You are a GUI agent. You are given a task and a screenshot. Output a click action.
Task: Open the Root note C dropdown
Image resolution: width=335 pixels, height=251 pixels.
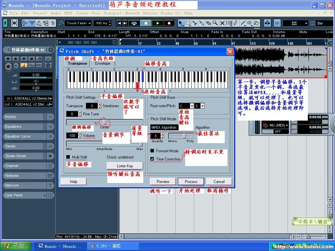[x=192, y=106]
